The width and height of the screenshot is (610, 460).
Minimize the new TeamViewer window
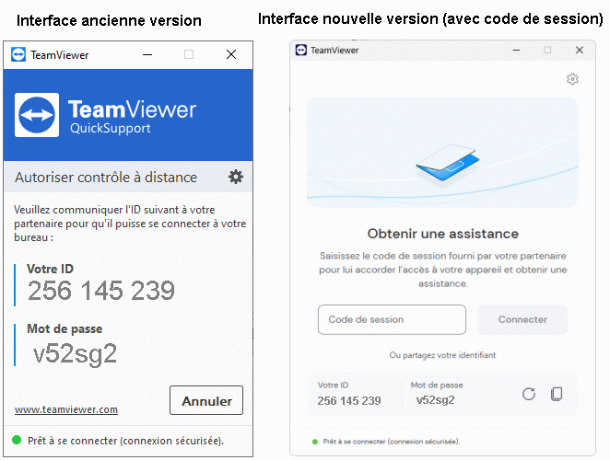(516, 50)
